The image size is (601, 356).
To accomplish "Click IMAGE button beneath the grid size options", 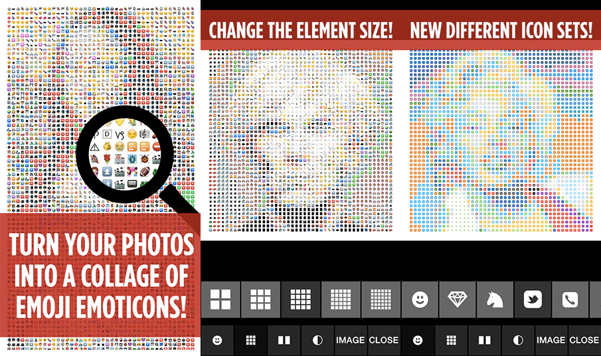I will (x=351, y=340).
